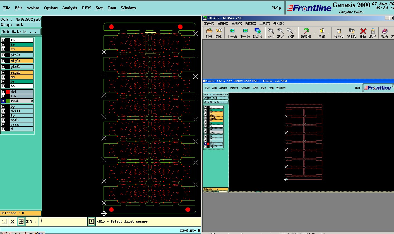This screenshot has height=234, width=394.
Task: Toggle the checkbox for the drl layer
Action: [x=3, y=92]
